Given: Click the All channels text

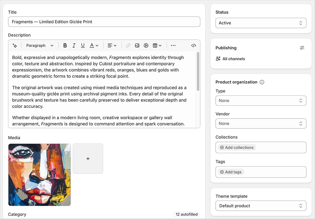Looking at the screenshot, I should coord(234,59).
